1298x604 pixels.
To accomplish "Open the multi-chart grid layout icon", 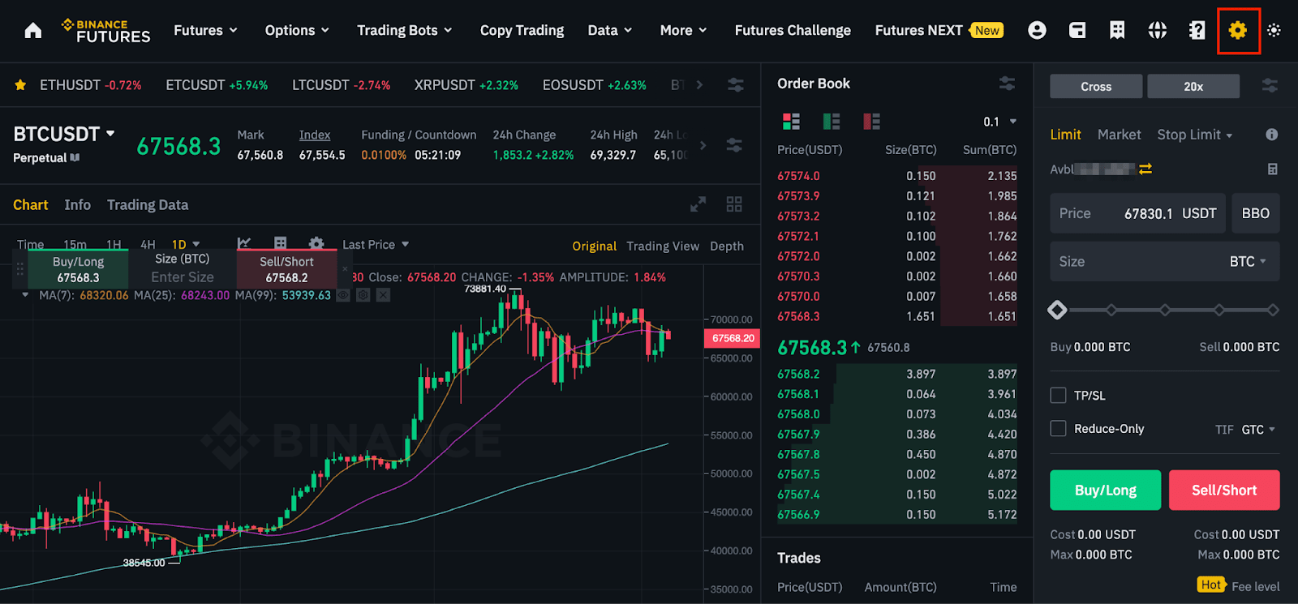I will tap(734, 204).
